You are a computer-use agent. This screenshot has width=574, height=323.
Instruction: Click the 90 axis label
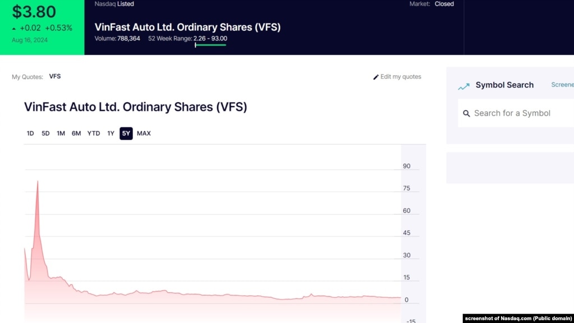coord(407,166)
